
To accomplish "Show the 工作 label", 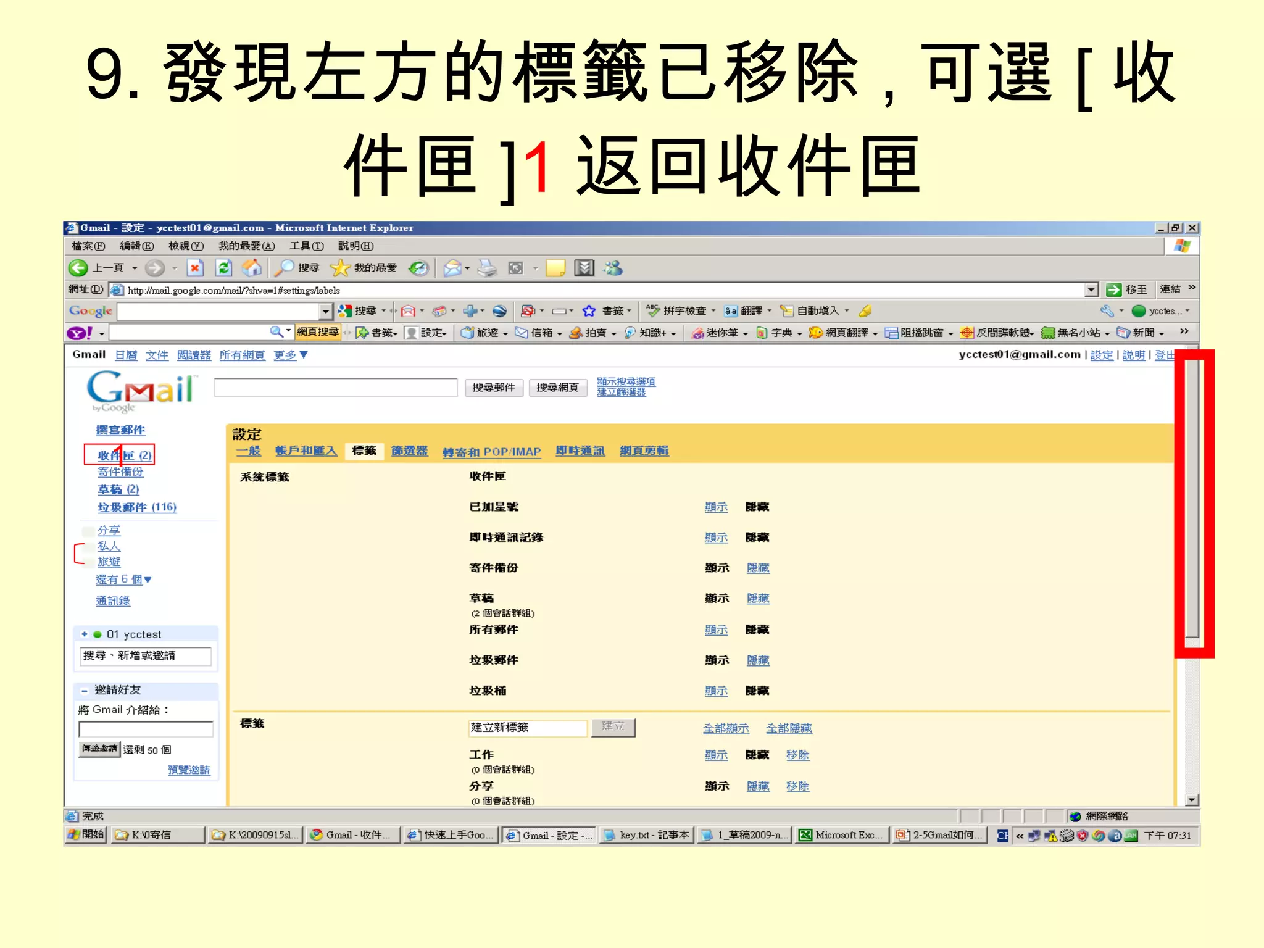I will [716, 755].
